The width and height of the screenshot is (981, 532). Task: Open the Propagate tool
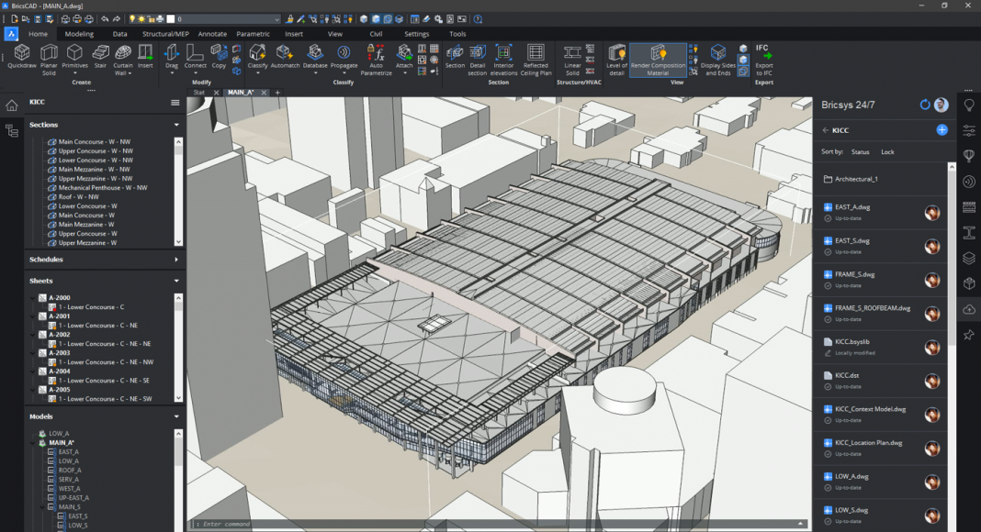pos(344,54)
